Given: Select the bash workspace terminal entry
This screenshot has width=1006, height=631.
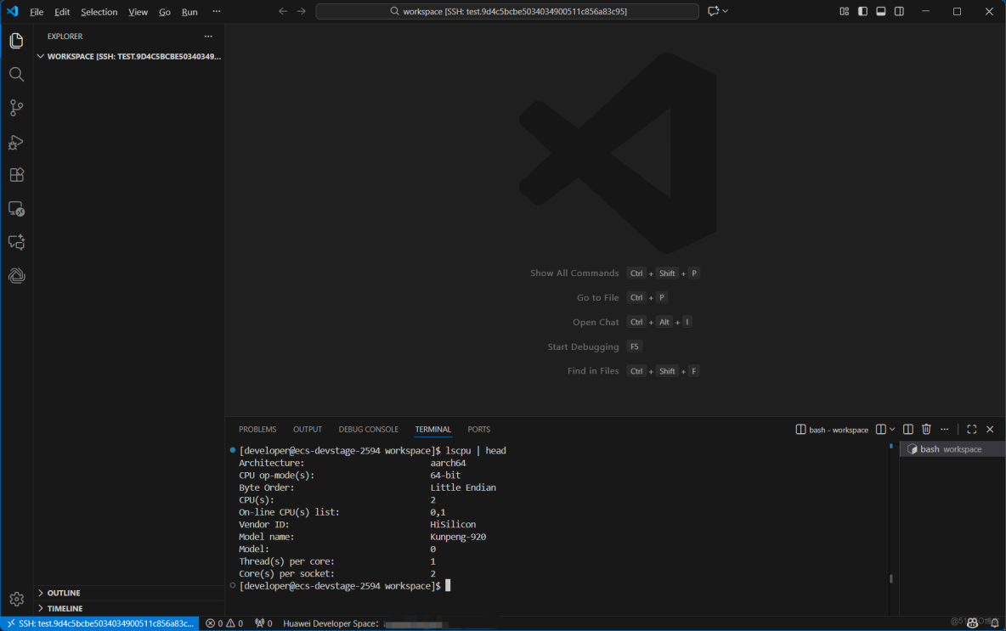Looking at the screenshot, I should [x=952, y=449].
